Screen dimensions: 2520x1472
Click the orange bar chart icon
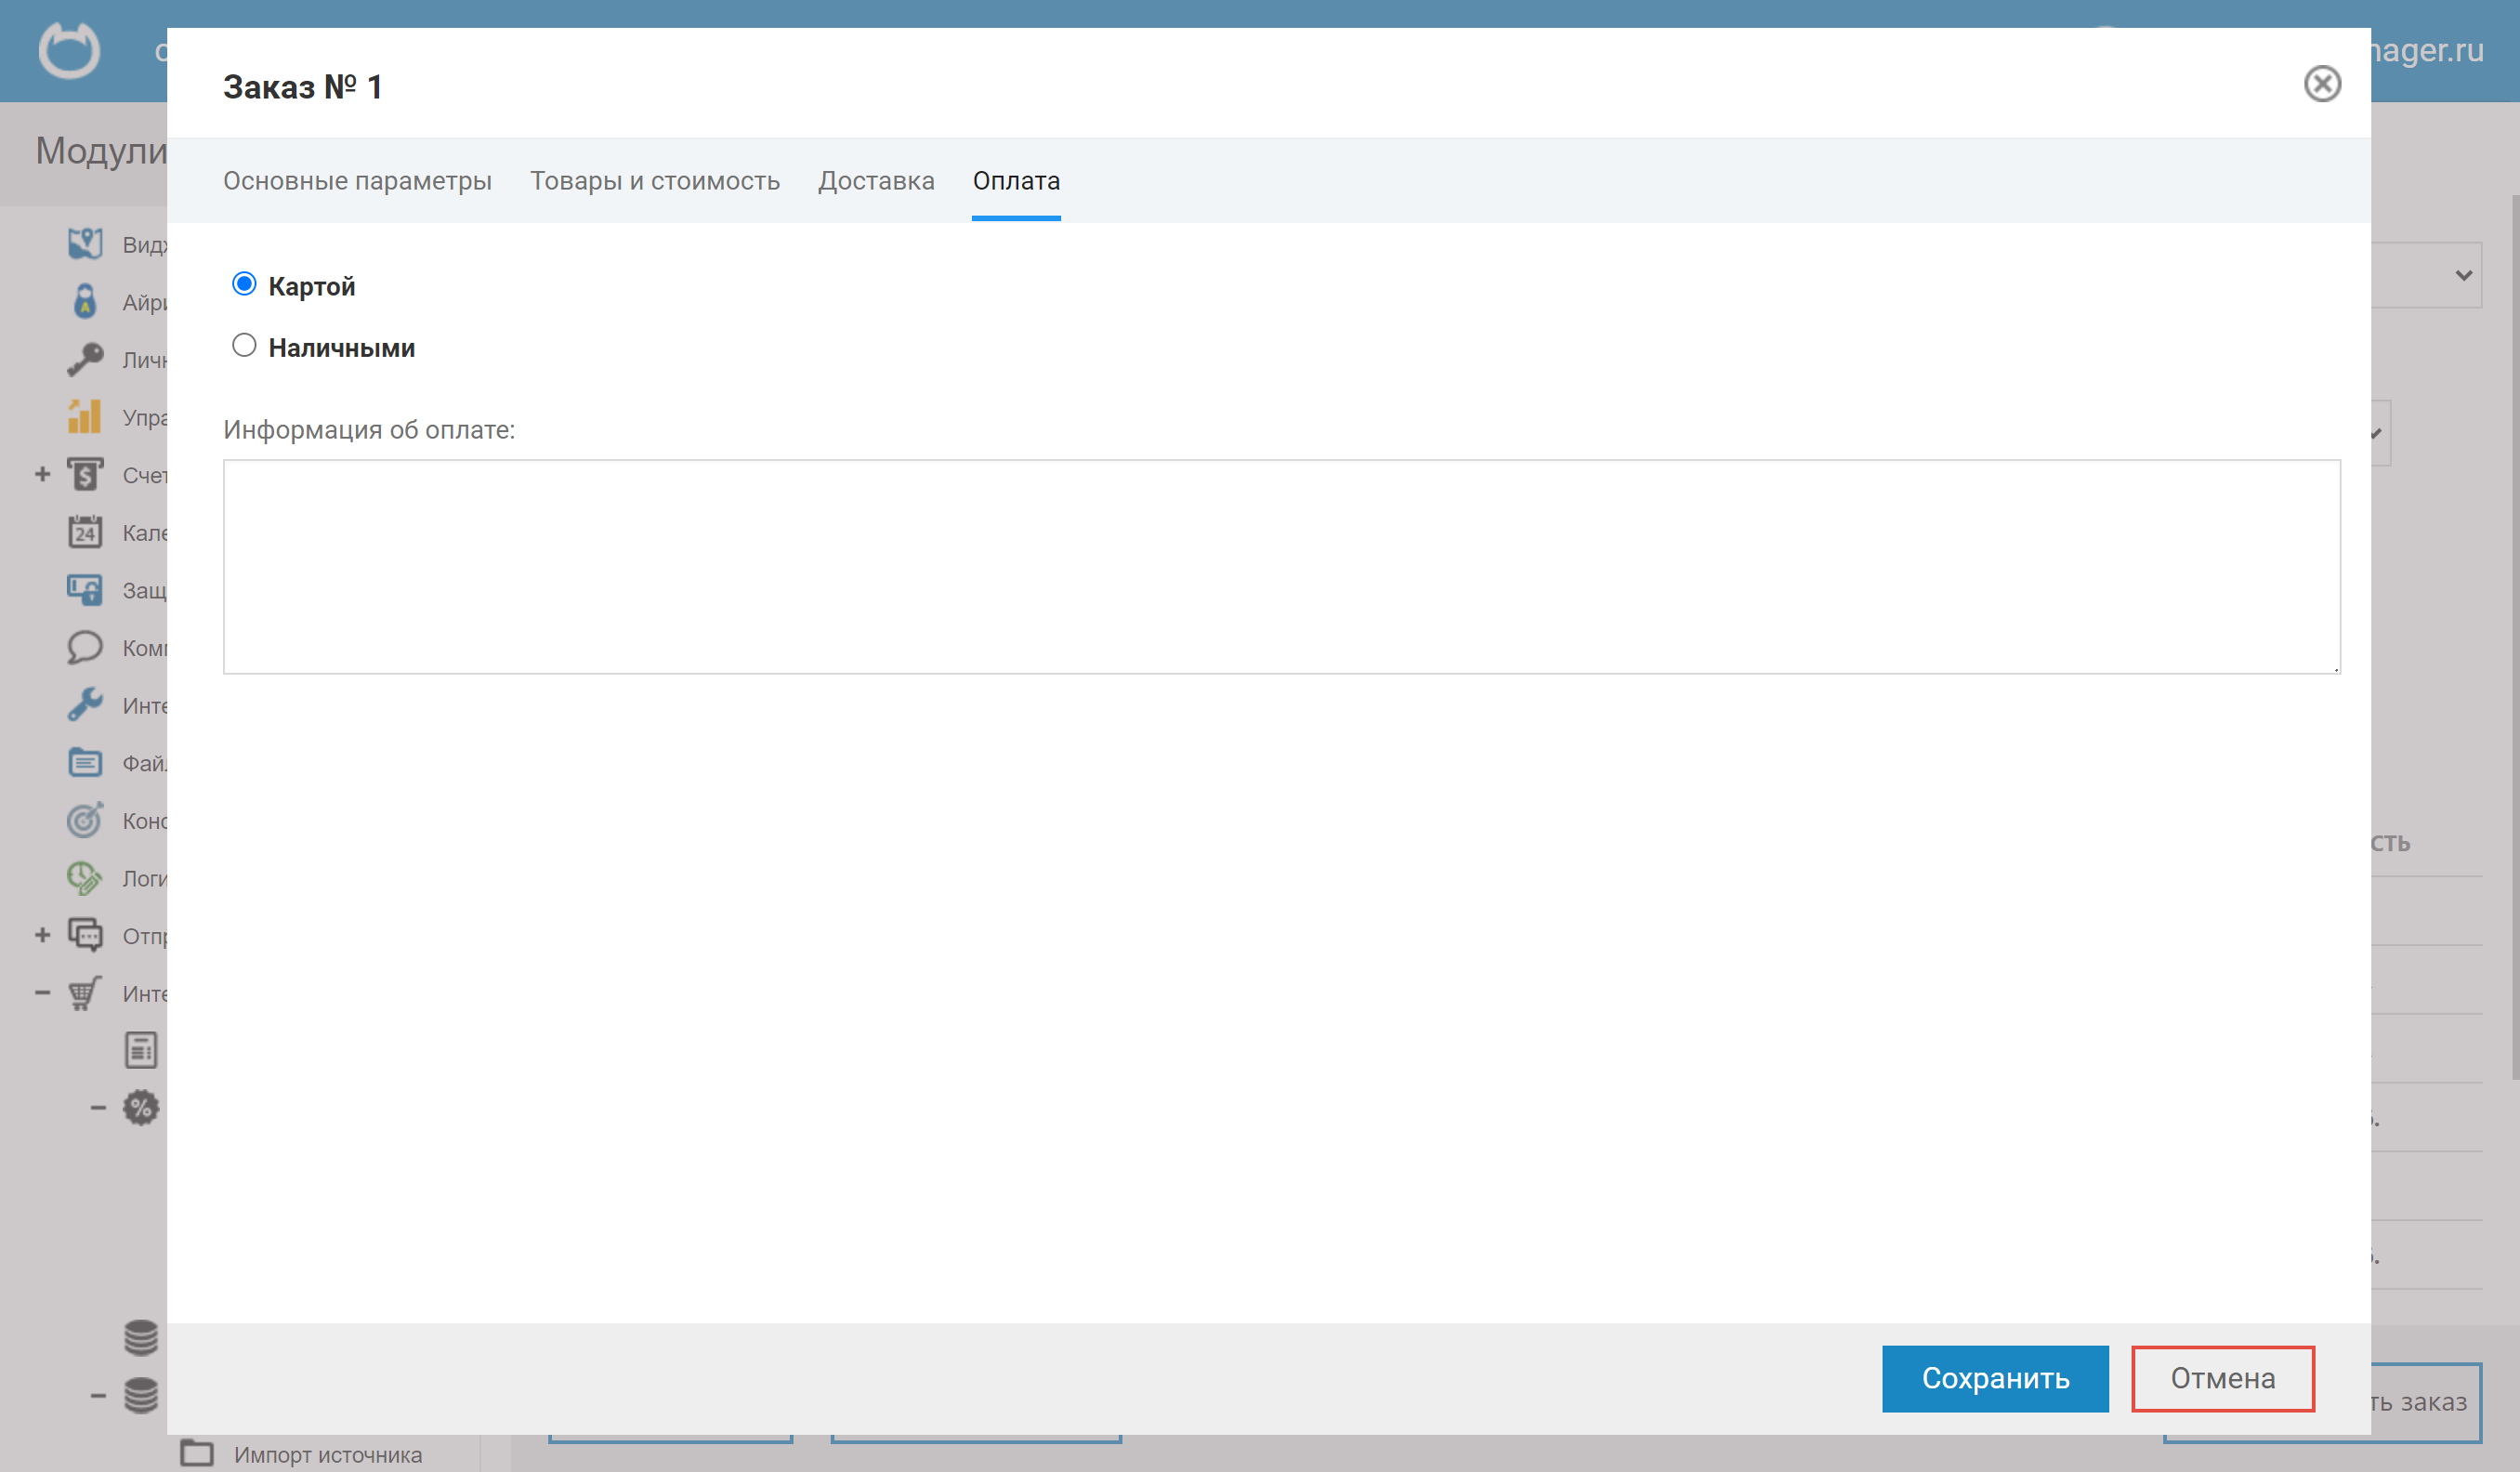point(85,416)
